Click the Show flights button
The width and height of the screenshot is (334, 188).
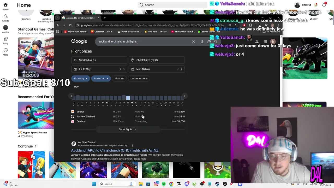128,129
